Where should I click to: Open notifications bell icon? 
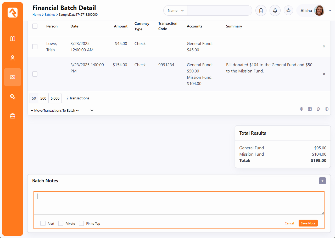point(275,11)
